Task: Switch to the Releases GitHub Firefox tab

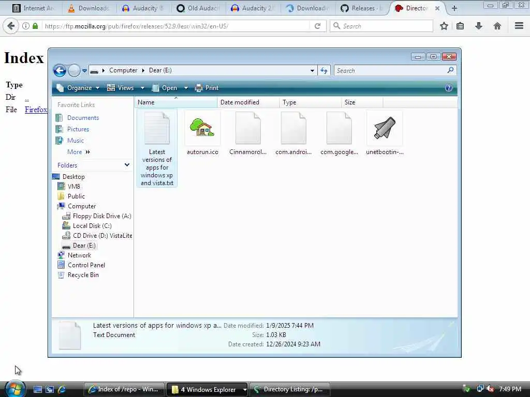Action: (362, 8)
